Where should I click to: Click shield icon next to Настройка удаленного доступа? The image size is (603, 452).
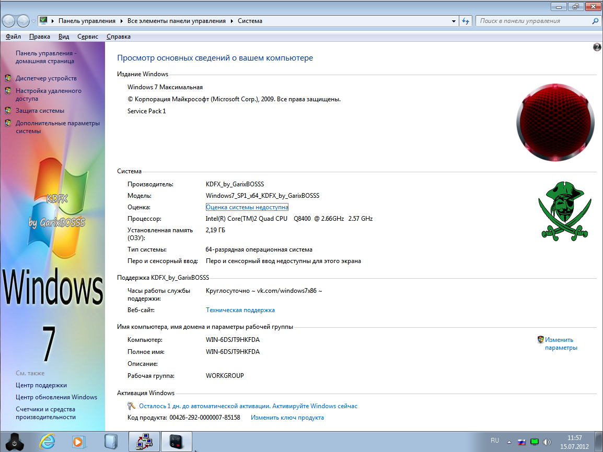pyautogui.click(x=8, y=91)
